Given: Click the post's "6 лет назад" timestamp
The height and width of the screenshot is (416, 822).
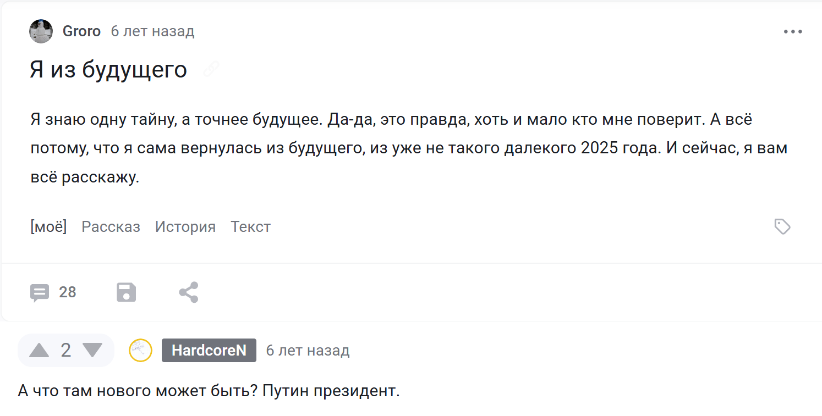Looking at the screenshot, I should [152, 31].
